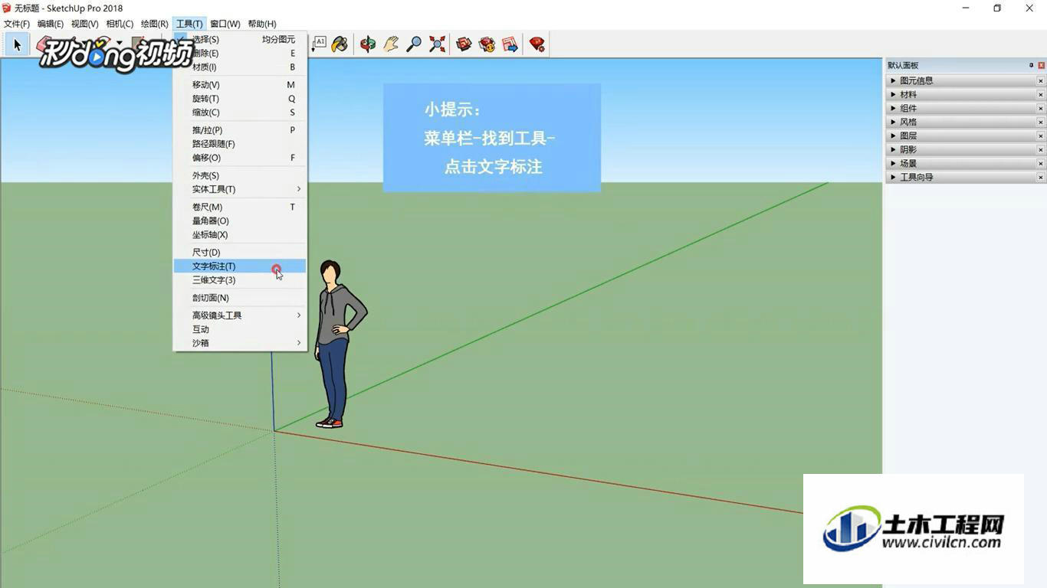Open the 高级镜头工具 submenu
This screenshot has height=588, width=1047.
coord(240,315)
